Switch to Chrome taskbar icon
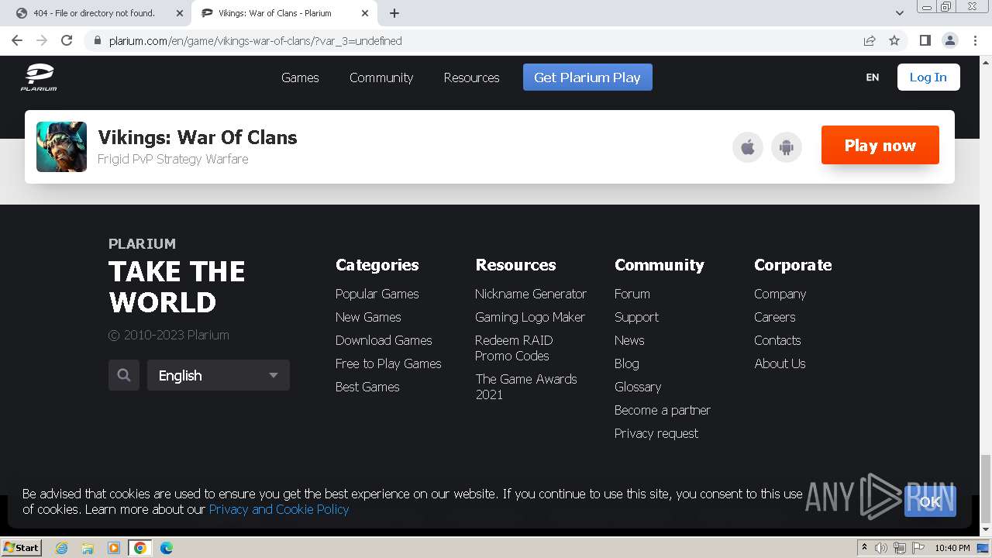This screenshot has height=558, width=992. [x=140, y=548]
